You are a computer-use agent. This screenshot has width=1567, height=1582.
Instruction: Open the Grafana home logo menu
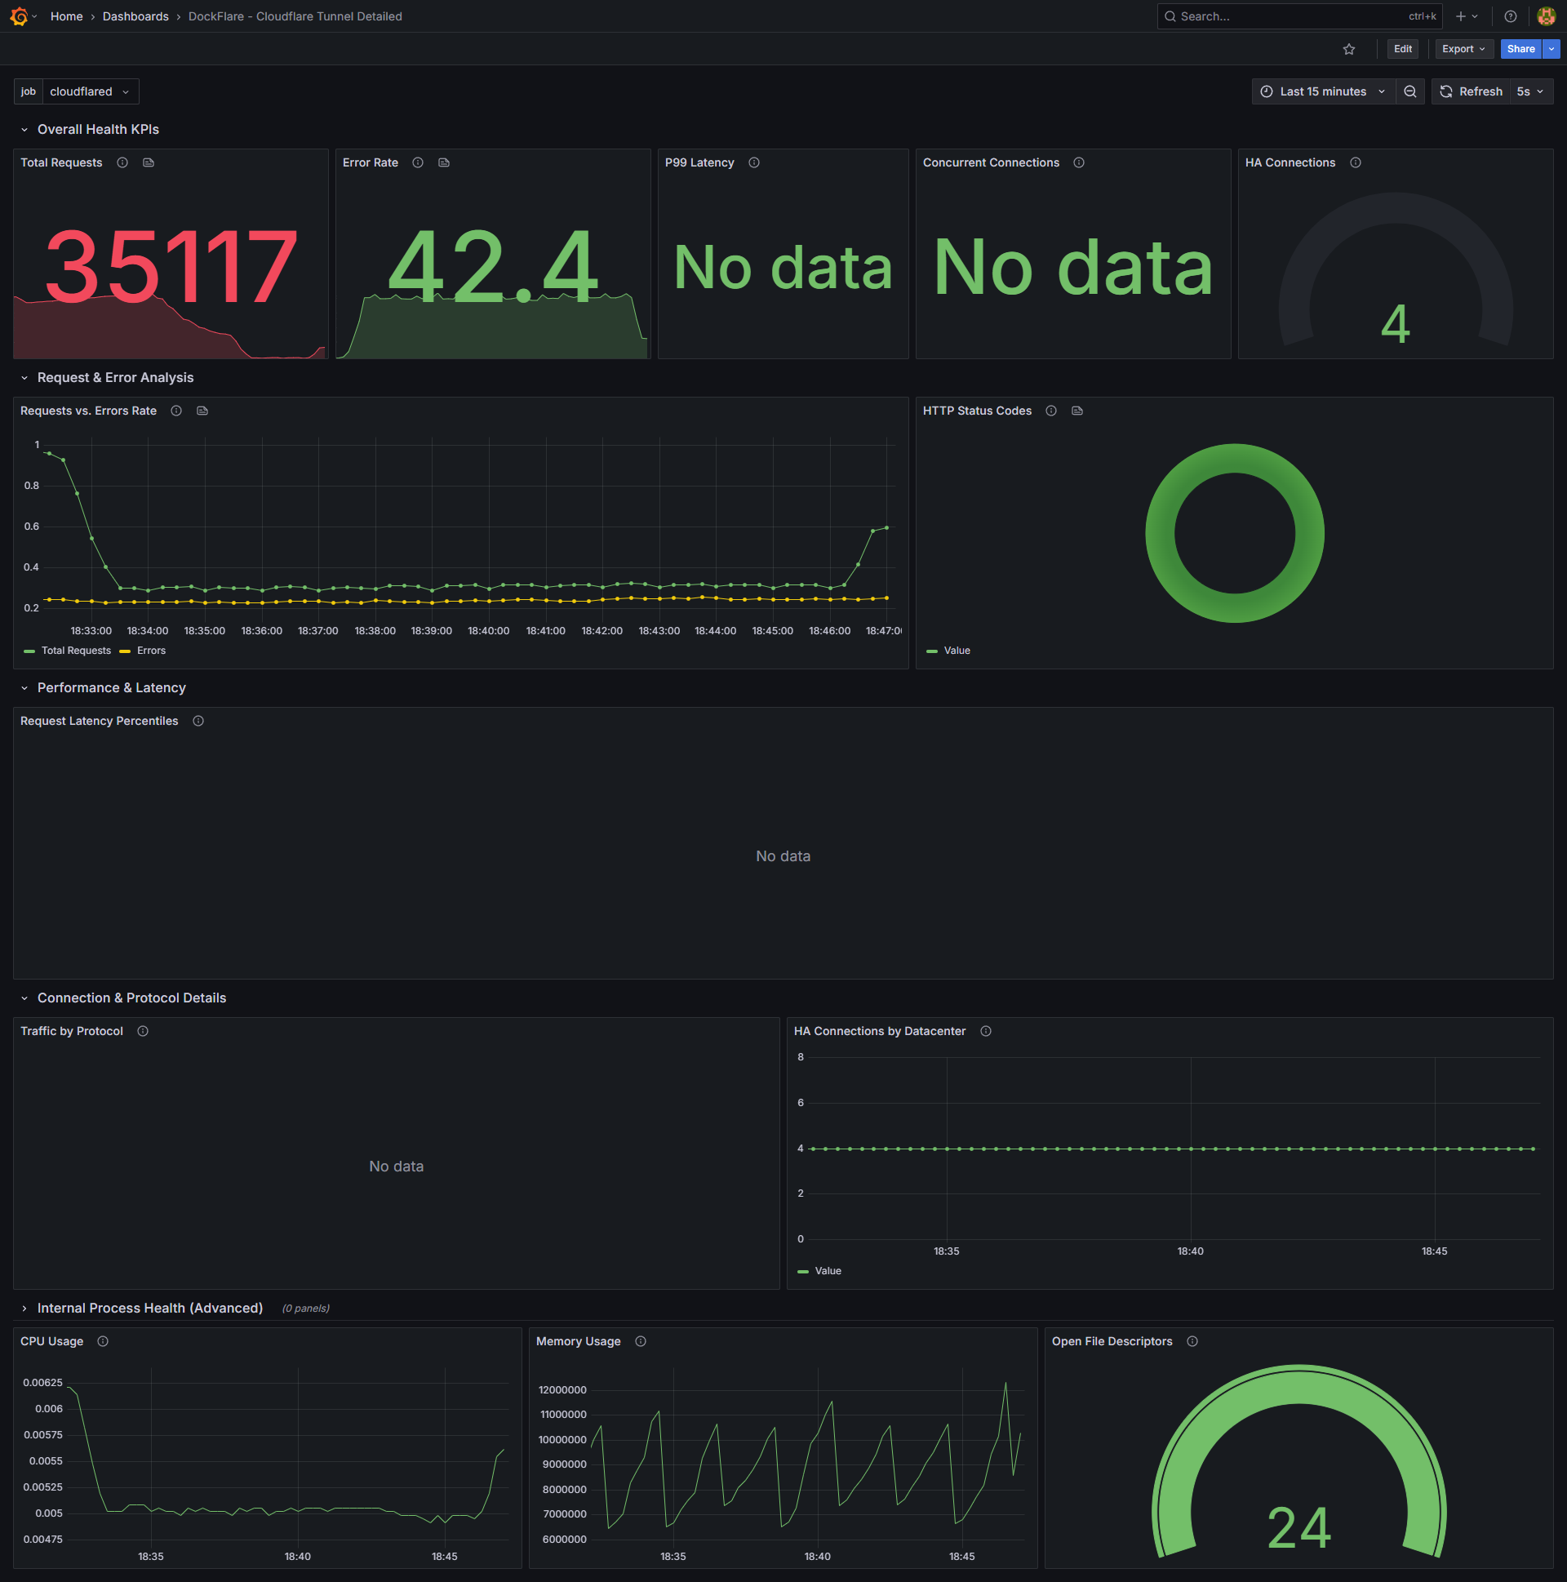[x=20, y=16]
